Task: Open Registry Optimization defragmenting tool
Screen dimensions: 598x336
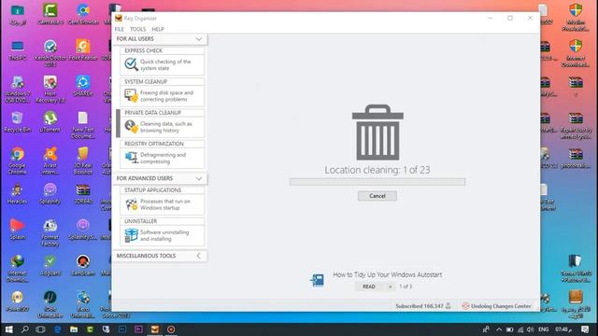Action: click(x=162, y=154)
